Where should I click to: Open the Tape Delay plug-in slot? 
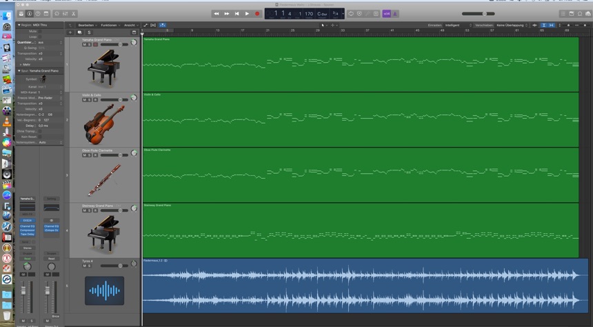point(27,235)
